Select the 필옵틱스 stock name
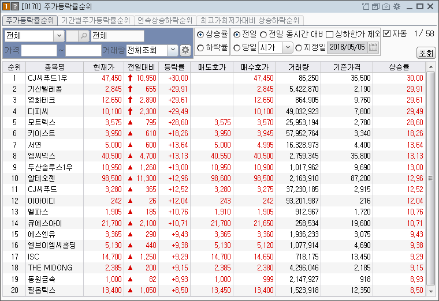 click(42, 290)
